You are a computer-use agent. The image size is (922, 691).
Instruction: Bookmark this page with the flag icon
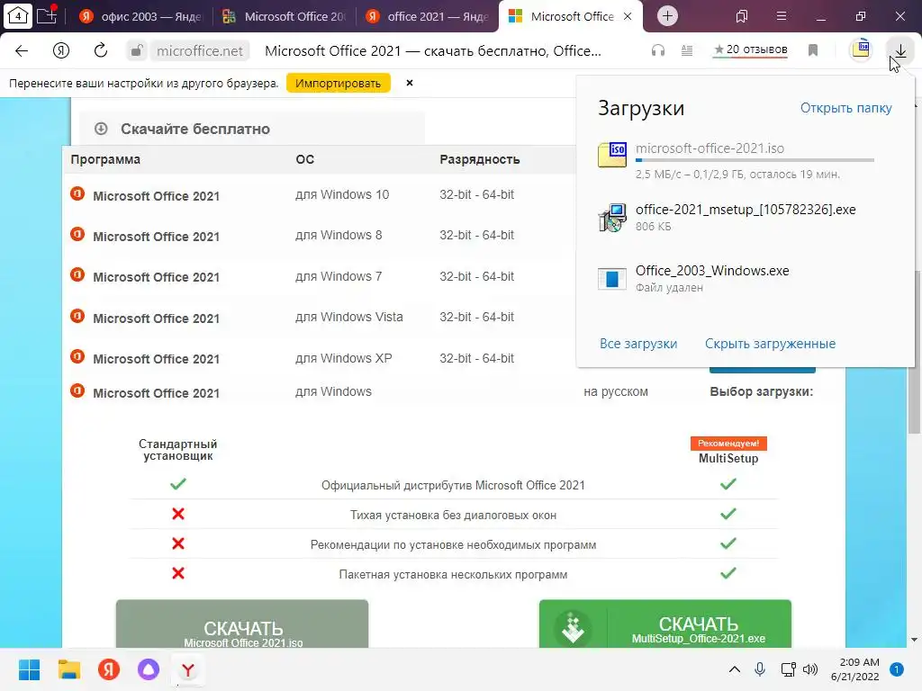tap(813, 50)
